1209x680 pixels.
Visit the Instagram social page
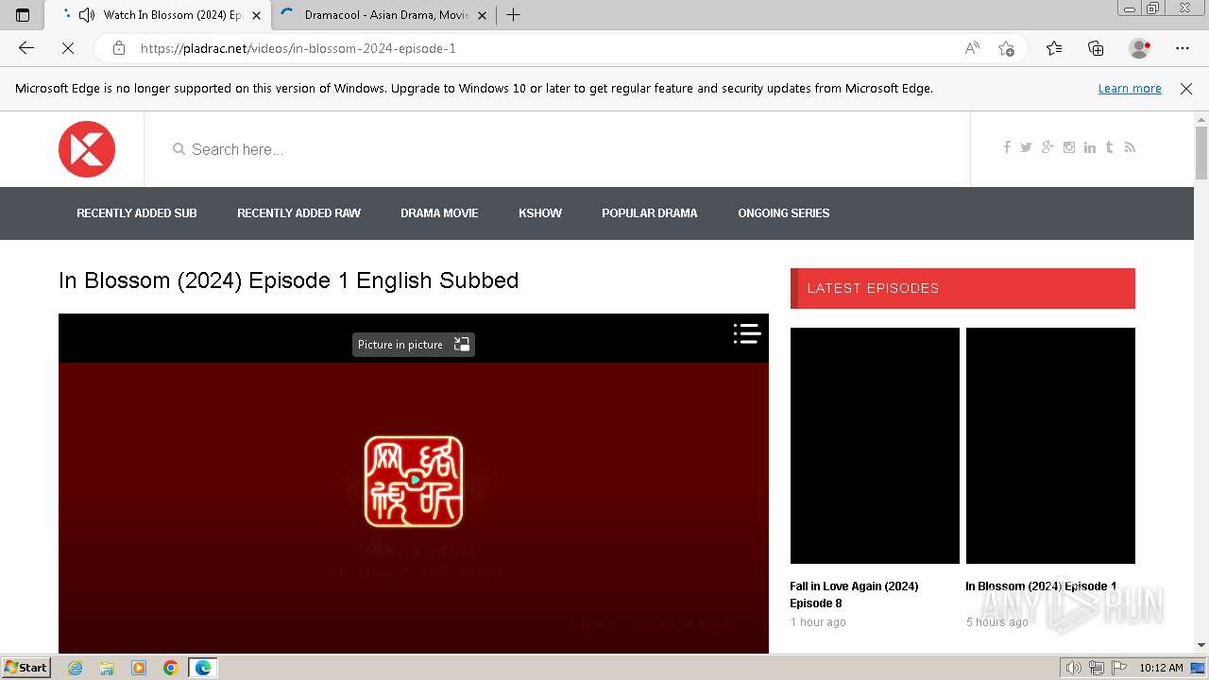tap(1069, 147)
